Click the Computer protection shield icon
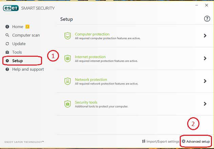The image size is (214, 149). click(67, 35)
